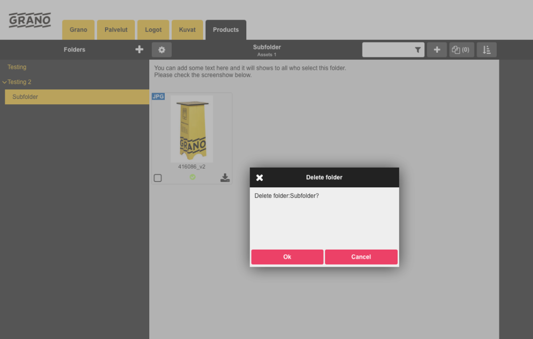Screen dimensions: 533x339
Task: Click the green approved status icon
Action: [x=192, y=177]
